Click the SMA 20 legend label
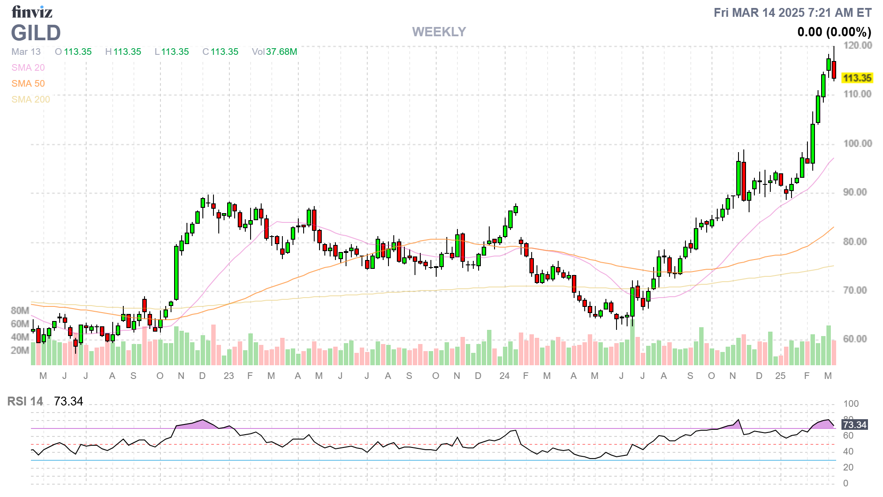The width and height of the screenshot is (883, 497). click(28, 68)
